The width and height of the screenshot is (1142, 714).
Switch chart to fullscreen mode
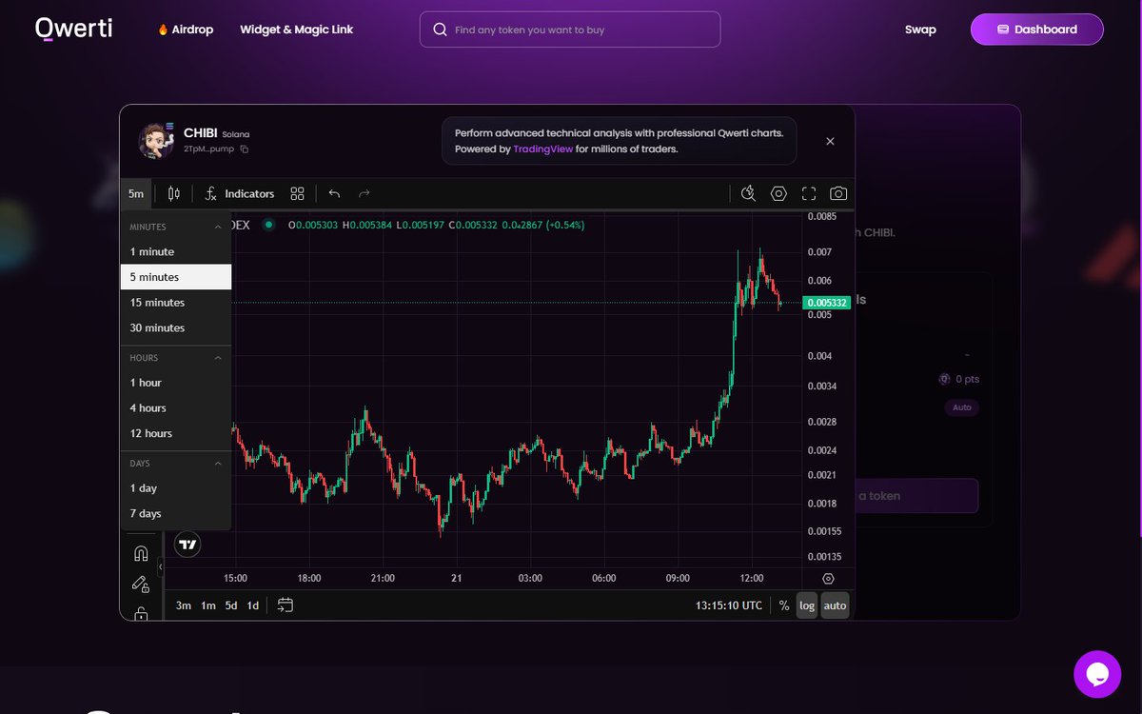pos(809,193)
